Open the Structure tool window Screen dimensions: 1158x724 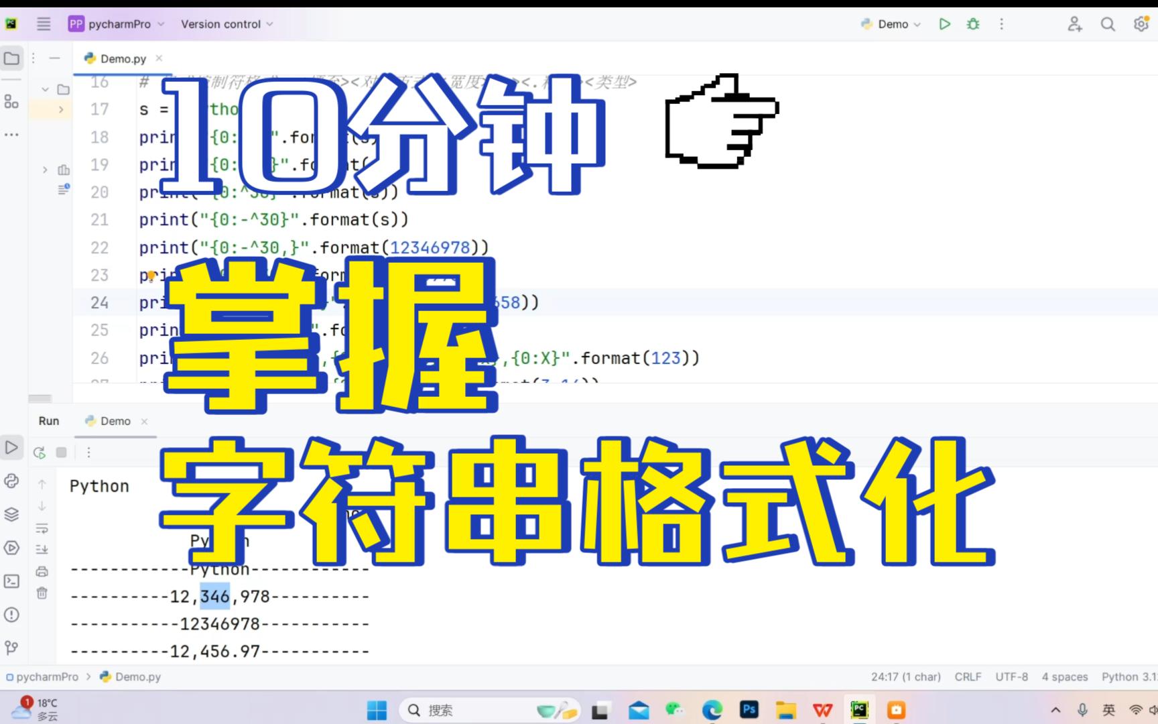tap(11, 101)
